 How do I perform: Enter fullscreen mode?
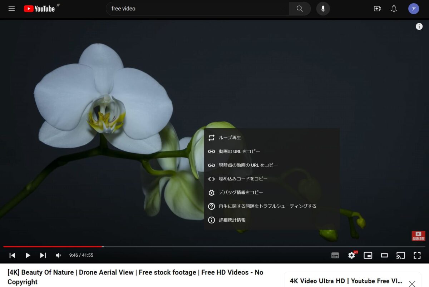pos(417,255)
